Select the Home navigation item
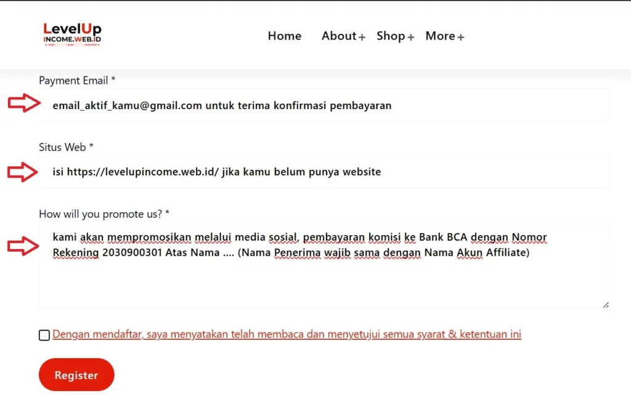The height and width of the screenshot is (407, 631). coord(284,36)
